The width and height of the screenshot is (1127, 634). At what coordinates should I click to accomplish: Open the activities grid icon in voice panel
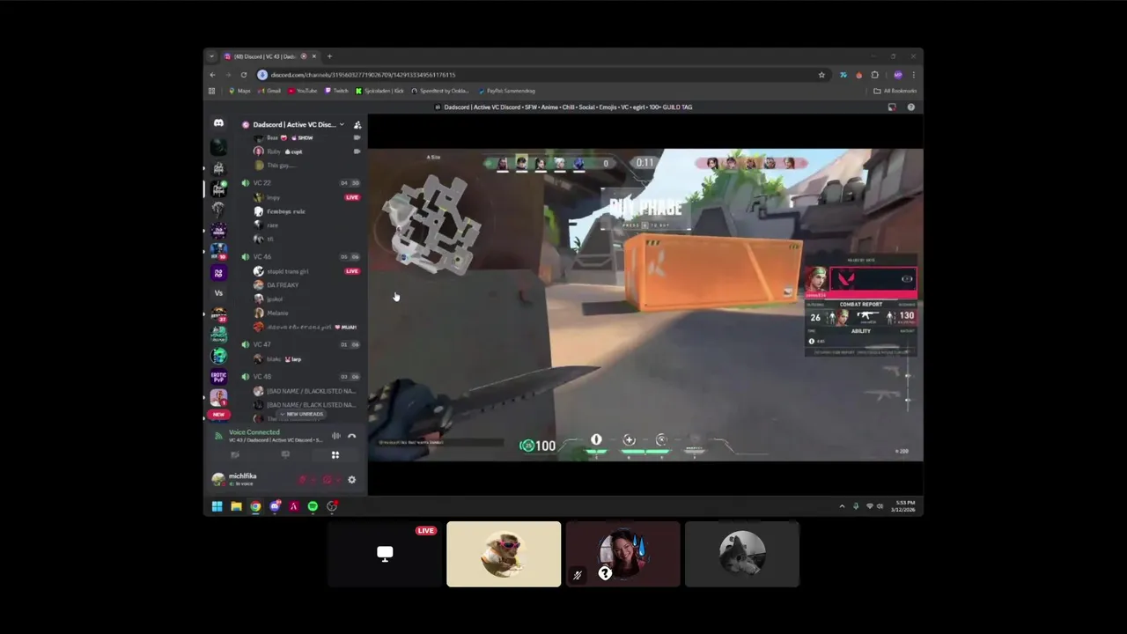[x=335, y=455]
